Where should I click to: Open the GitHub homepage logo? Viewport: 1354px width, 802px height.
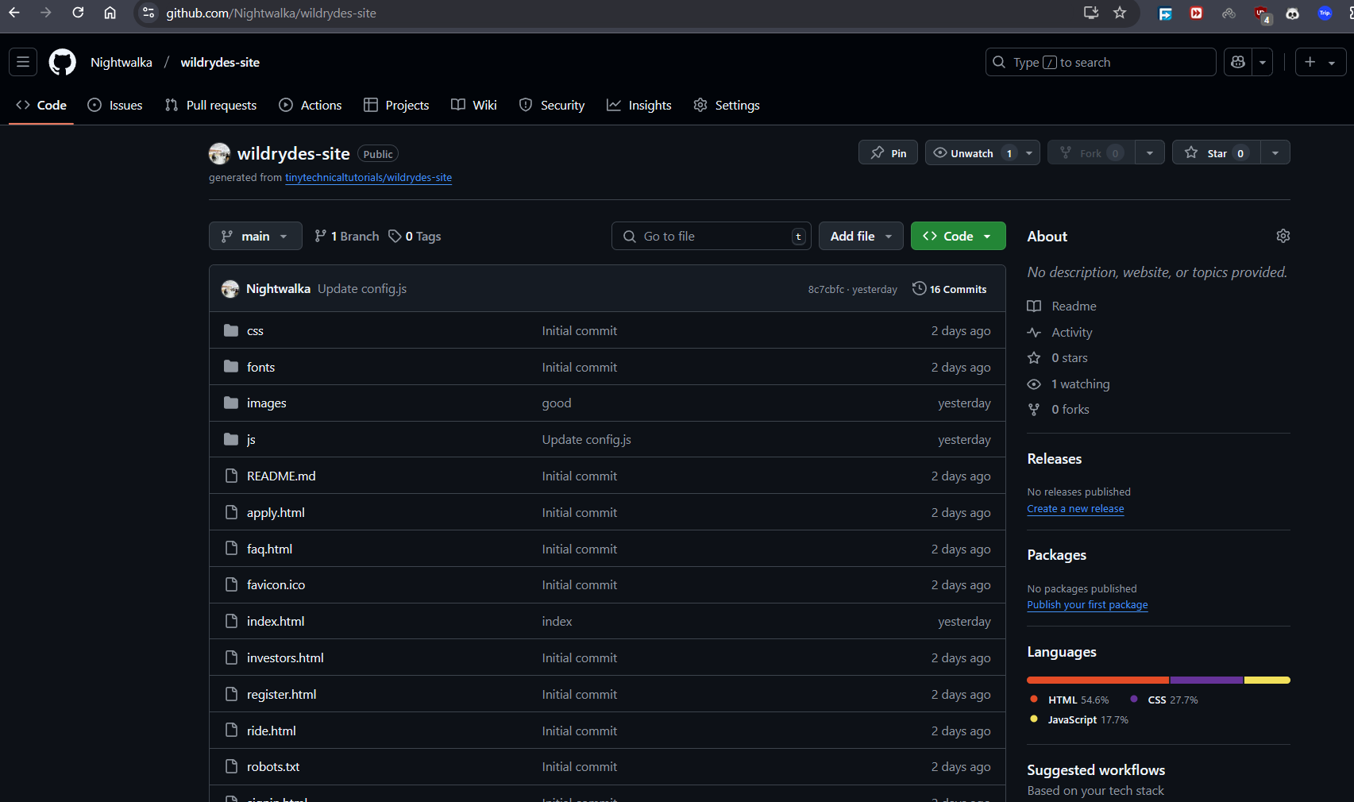point(62,62)
